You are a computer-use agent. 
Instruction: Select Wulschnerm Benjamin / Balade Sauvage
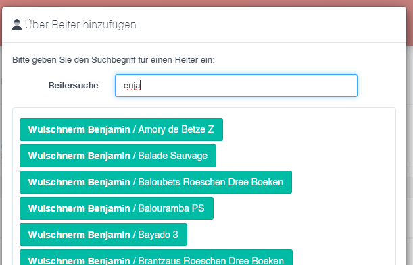point(118,156)
